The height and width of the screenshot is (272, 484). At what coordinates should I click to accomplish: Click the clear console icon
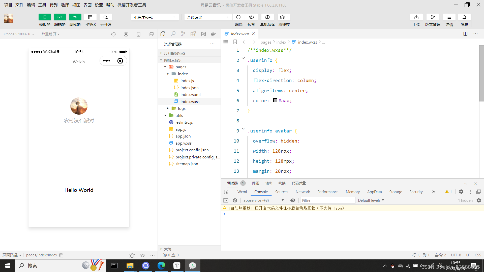[235, 200]
